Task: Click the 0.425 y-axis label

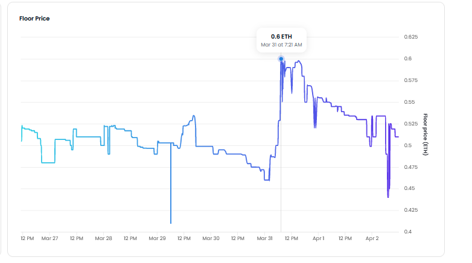Action: (411, 210)
